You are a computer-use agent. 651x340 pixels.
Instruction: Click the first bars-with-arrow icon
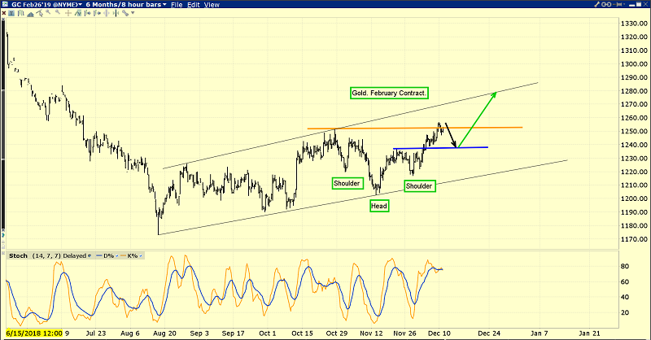[x=88, y=13]
